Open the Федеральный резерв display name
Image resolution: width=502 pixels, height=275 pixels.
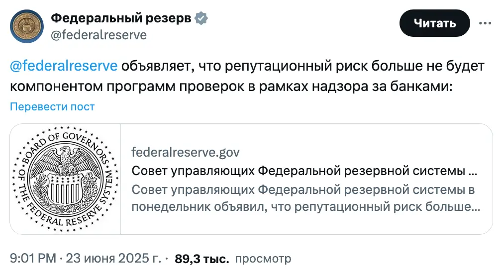click(121, 18)
